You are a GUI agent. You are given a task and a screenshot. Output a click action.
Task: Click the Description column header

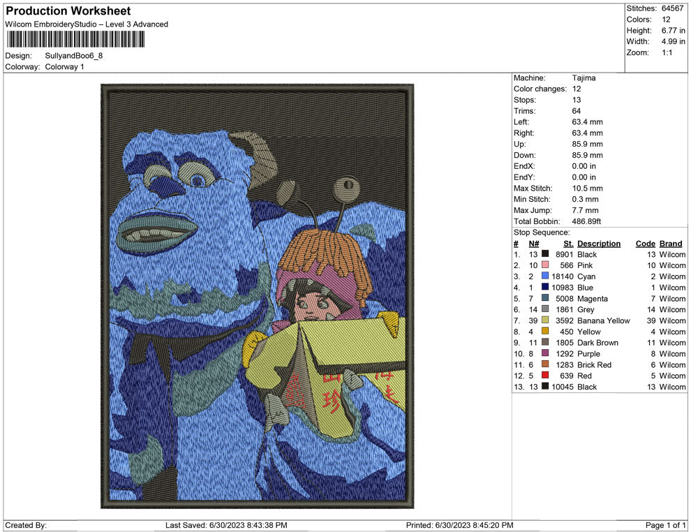[598, 244]
